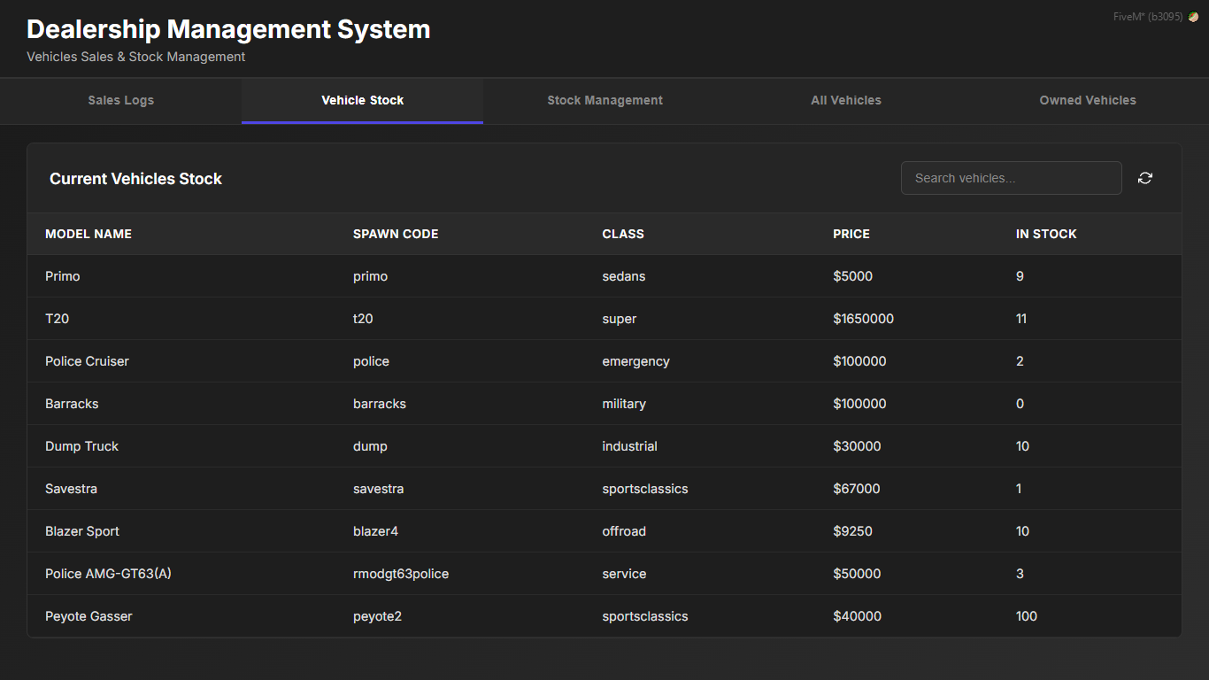Click the spawn code 'barracks'

tap(380, 404)
